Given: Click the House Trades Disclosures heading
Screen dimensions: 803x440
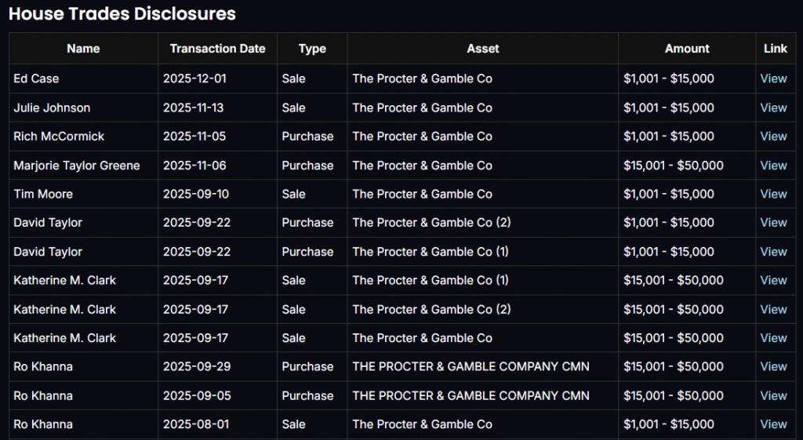Looking at the screenshot, I should click(x=122, y=13).
